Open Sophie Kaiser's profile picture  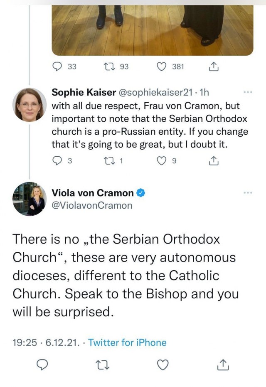[x=29, y=104]
